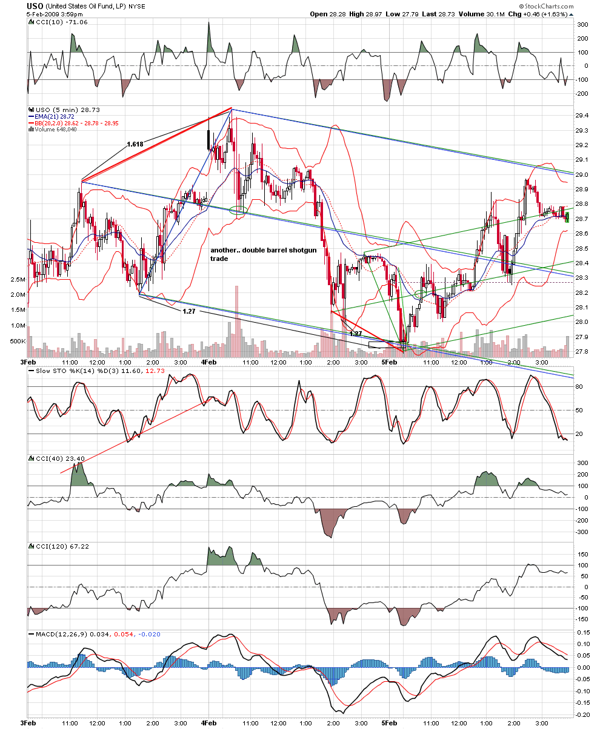The image size is (600, 729).
Task: Click the "High 28.97" quote value
Action: click(367, 14)
